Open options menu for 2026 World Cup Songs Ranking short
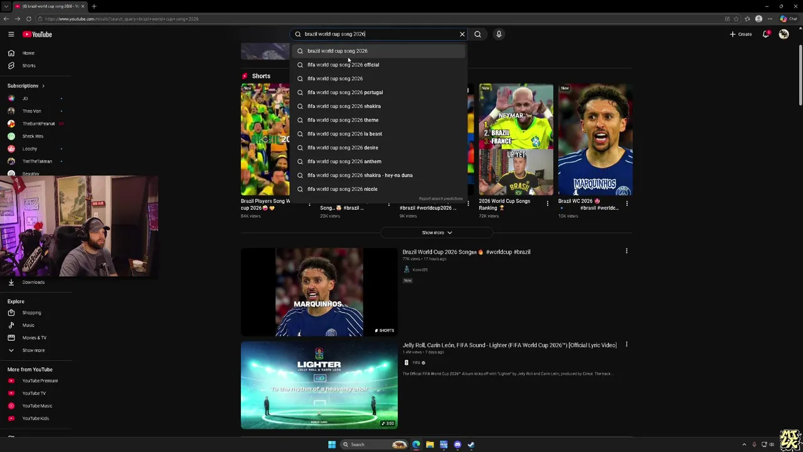Image resolution: width=803 pixels, height=452 pixels. tap(547, 203)
